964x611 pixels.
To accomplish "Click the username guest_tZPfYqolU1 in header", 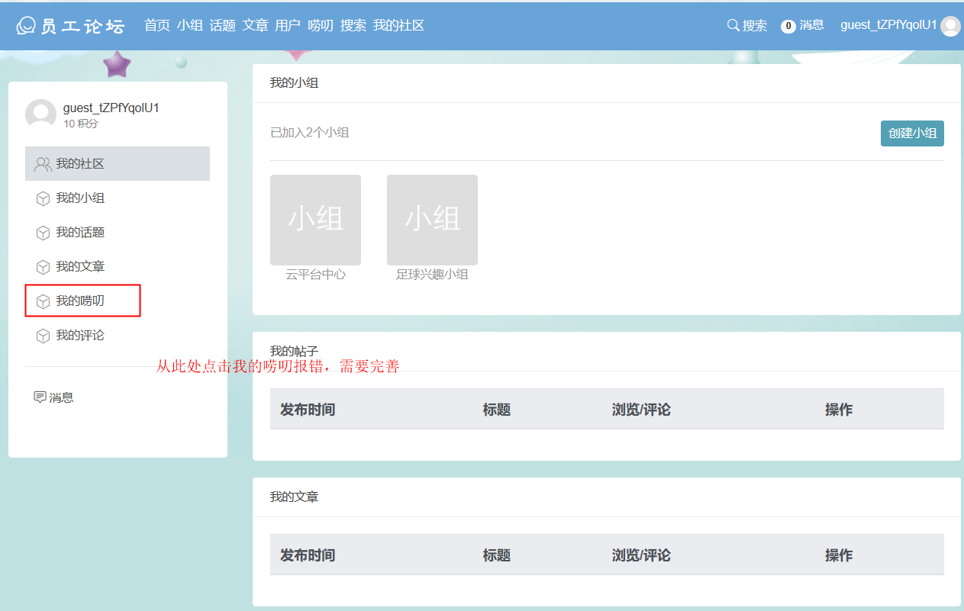I will [888, 25].
